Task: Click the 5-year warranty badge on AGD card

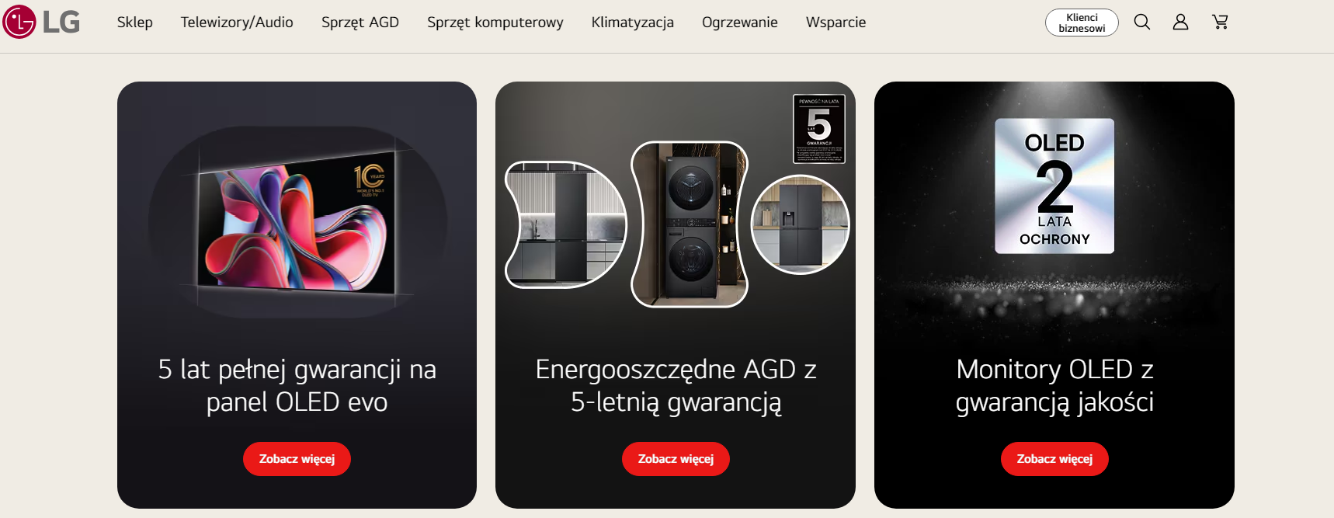Action: (x=819, y=129)
